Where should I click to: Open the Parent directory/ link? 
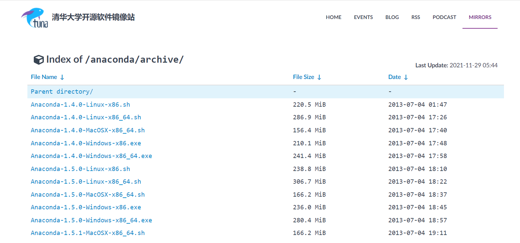62,91
